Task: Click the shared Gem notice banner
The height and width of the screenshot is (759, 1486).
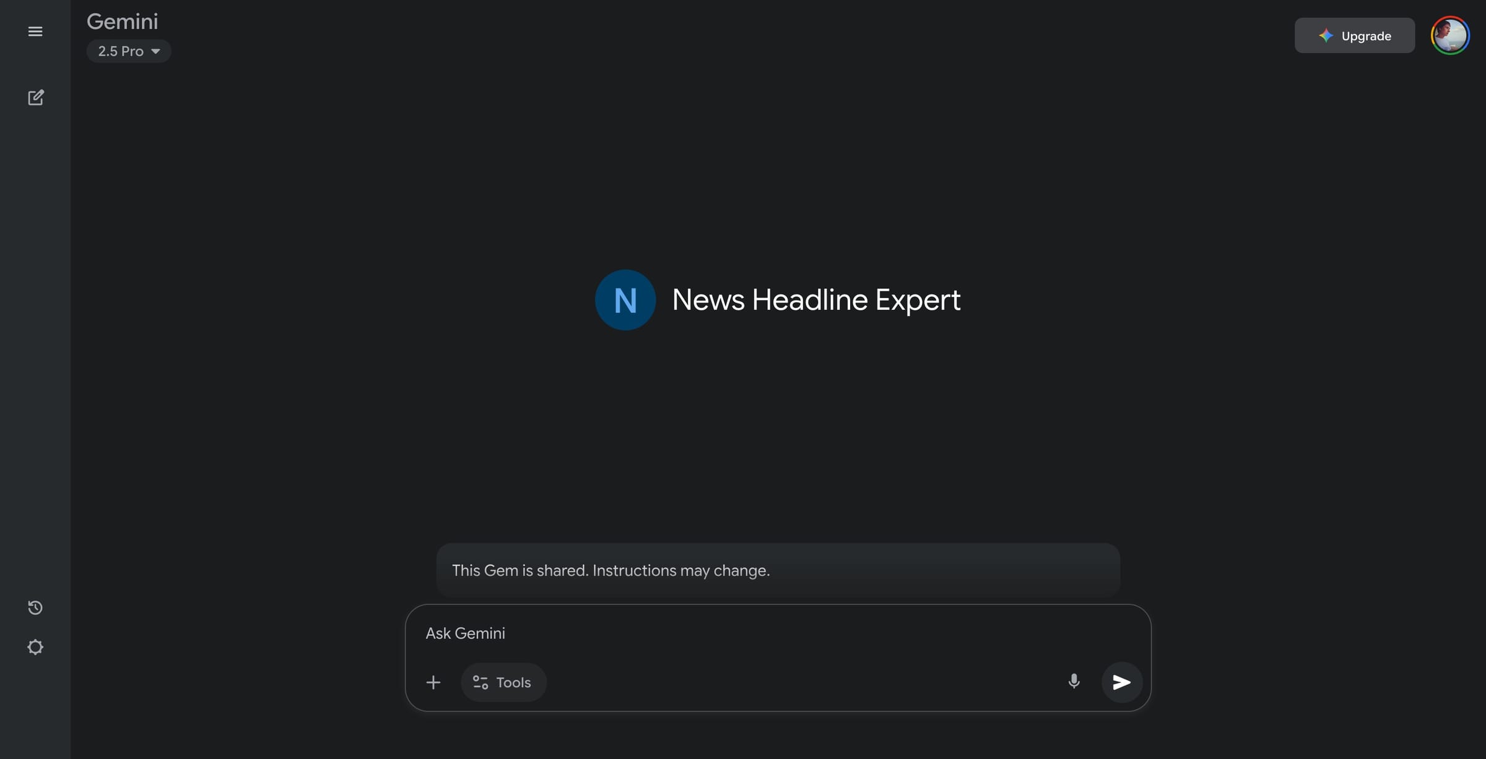Action: click(x=778, y=570)
